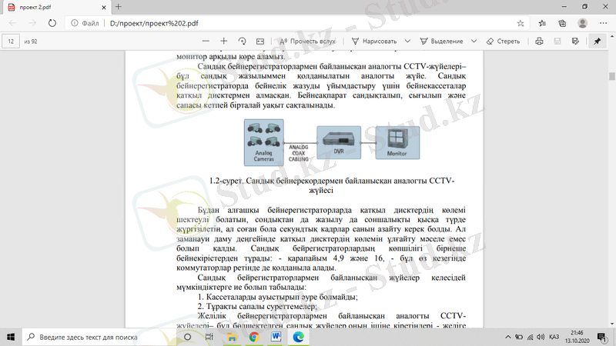Select the Стереть eraser tool

point(503,42)
